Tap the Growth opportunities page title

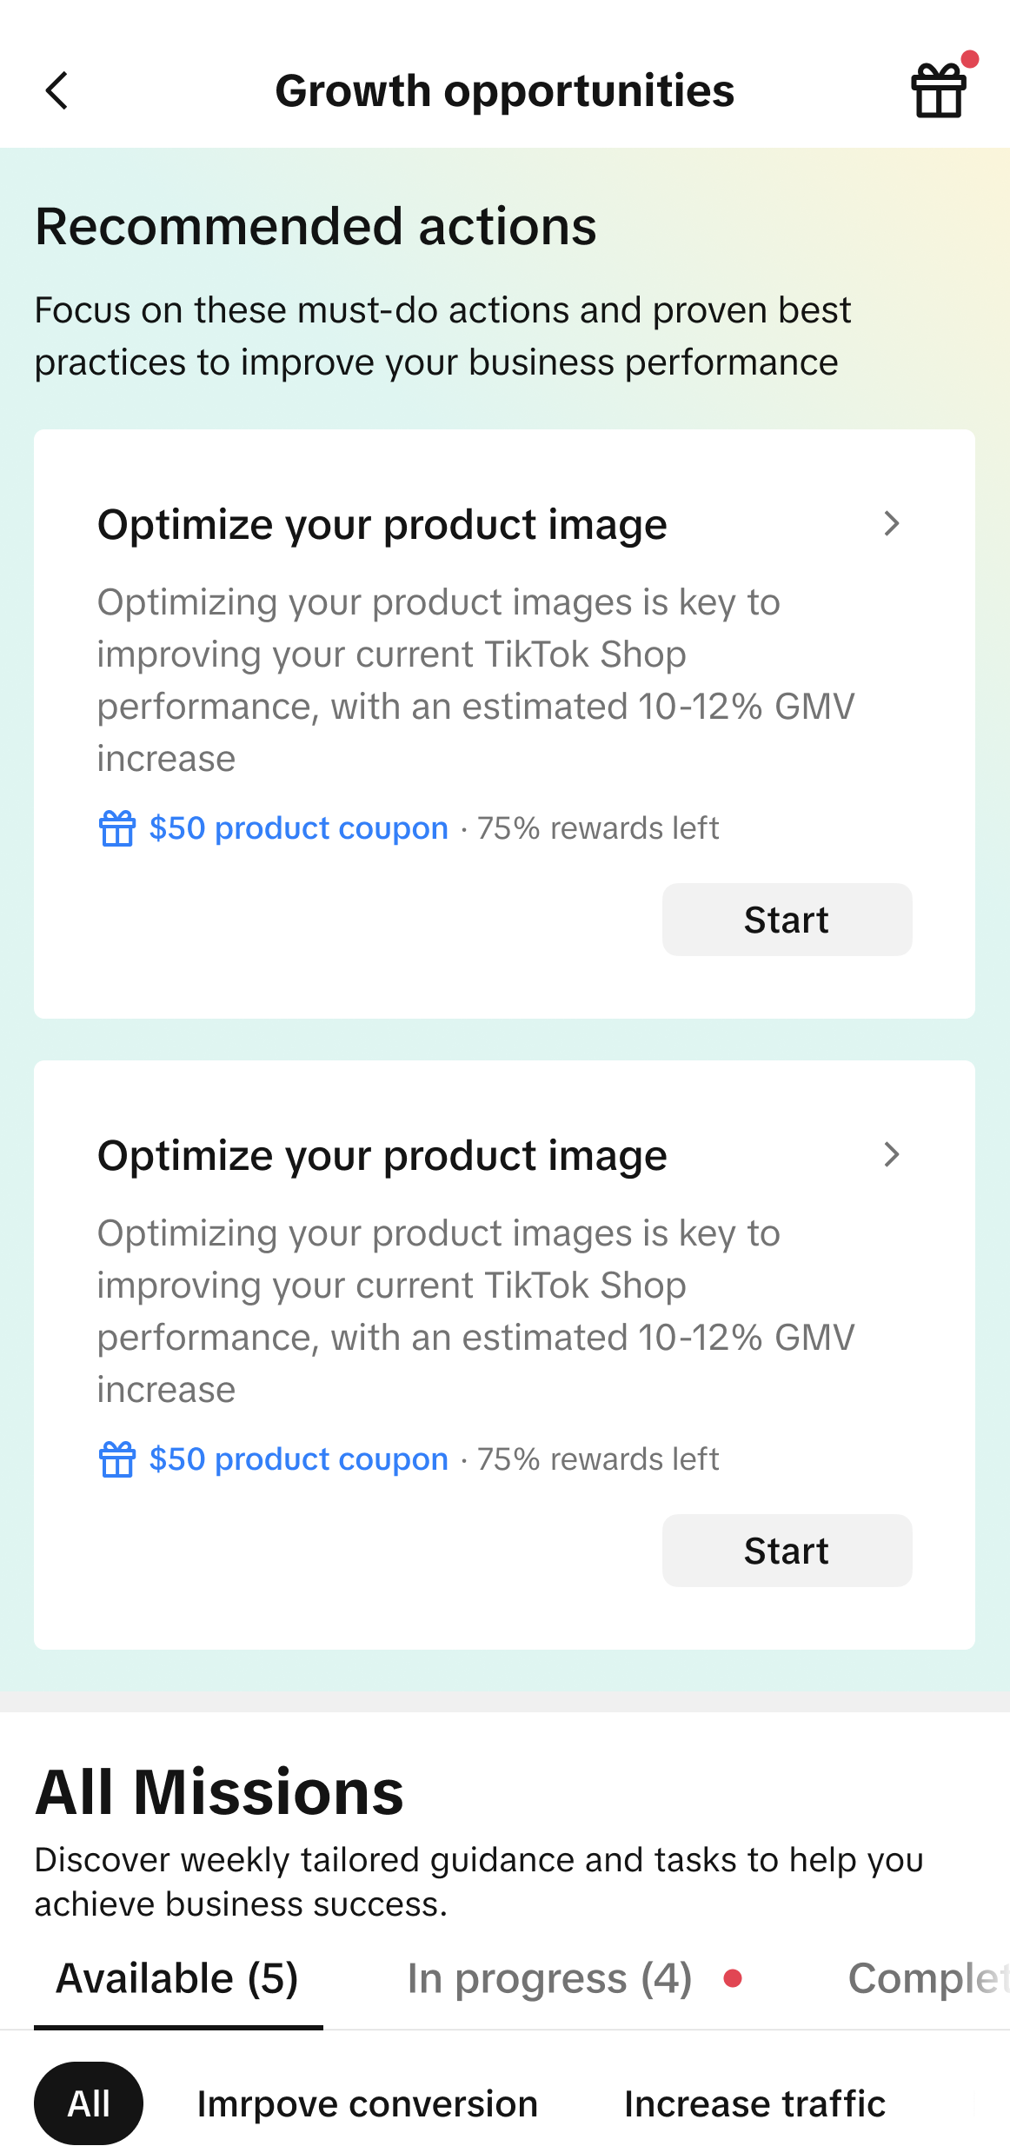[x=504, y=90]
